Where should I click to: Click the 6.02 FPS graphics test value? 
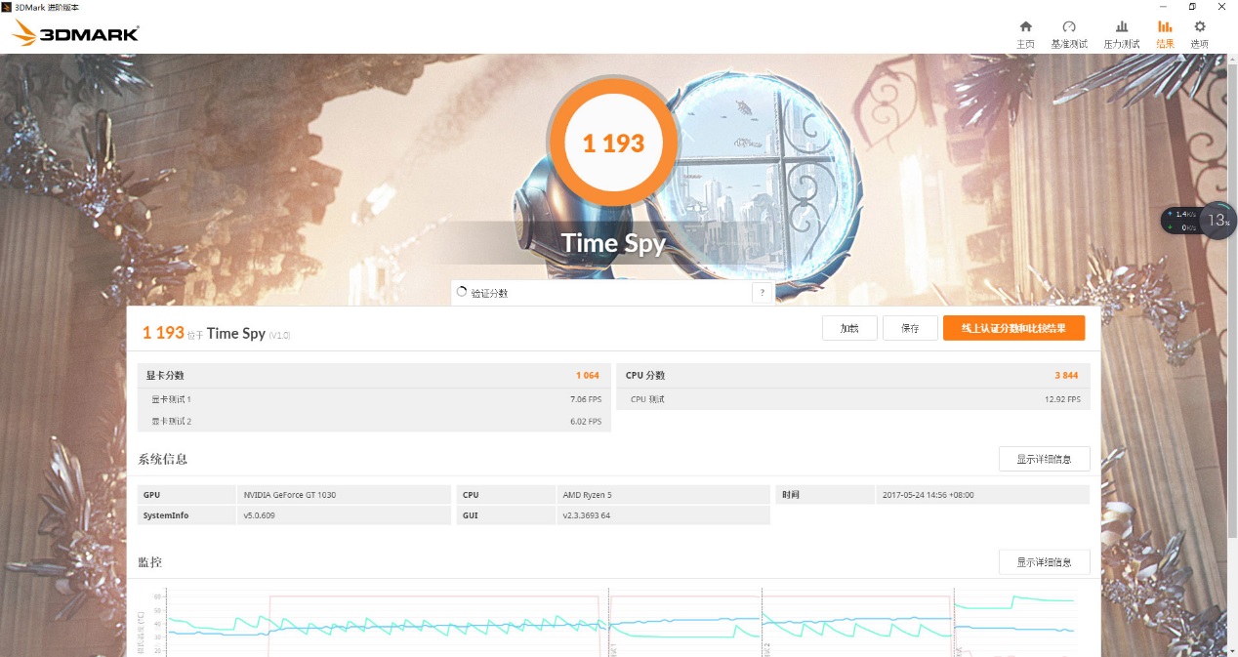586,422
